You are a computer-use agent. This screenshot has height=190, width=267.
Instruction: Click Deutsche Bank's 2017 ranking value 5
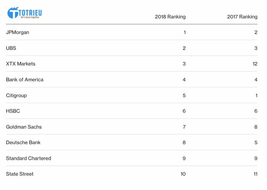point(256,142)
